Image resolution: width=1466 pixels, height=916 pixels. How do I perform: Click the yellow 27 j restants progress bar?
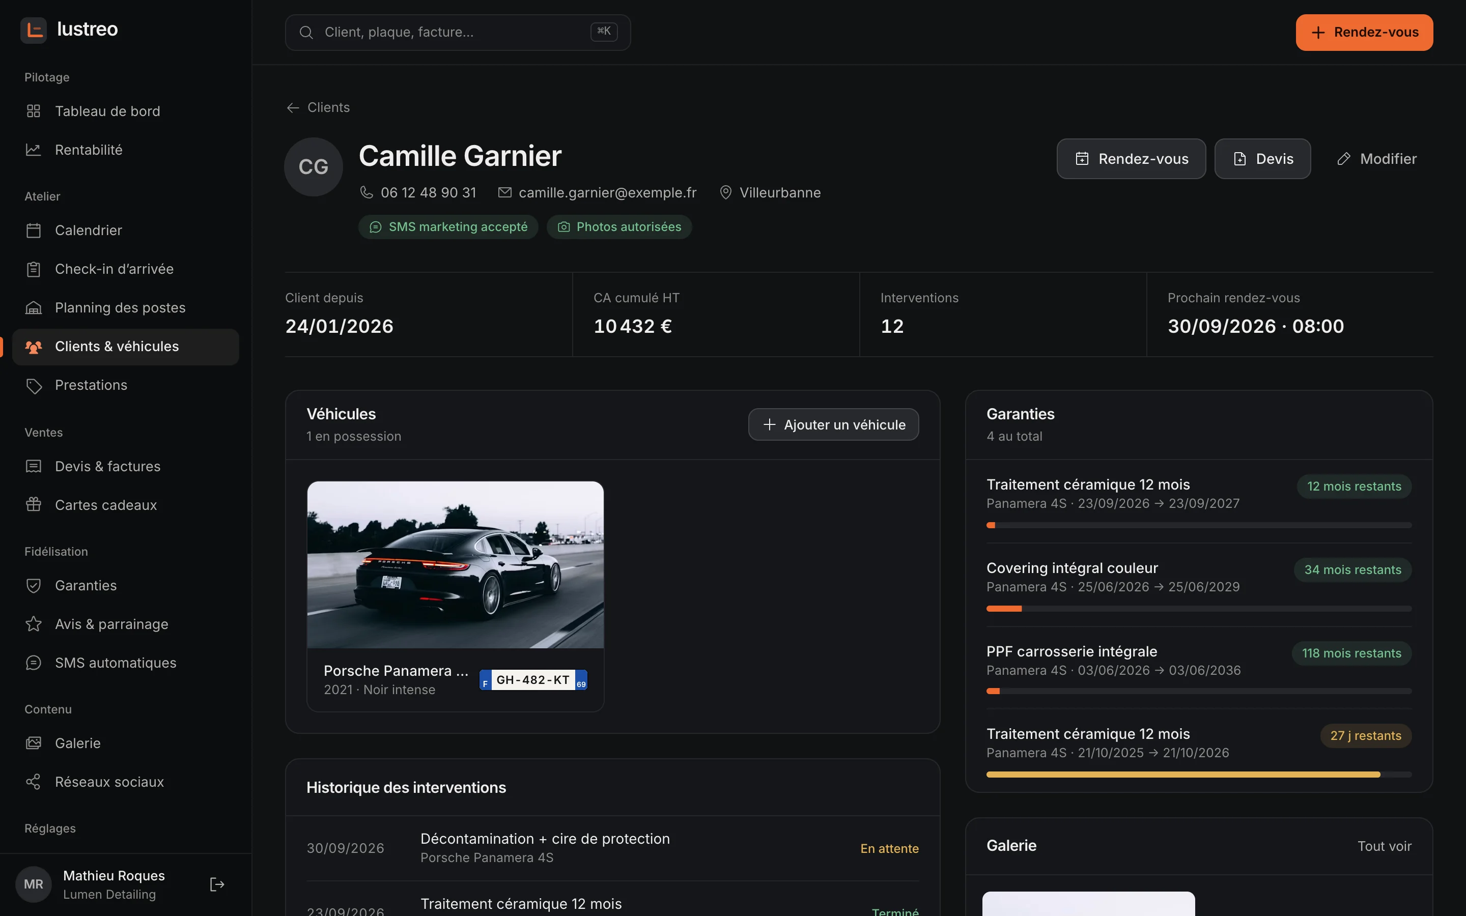[x=1198, y=775]
